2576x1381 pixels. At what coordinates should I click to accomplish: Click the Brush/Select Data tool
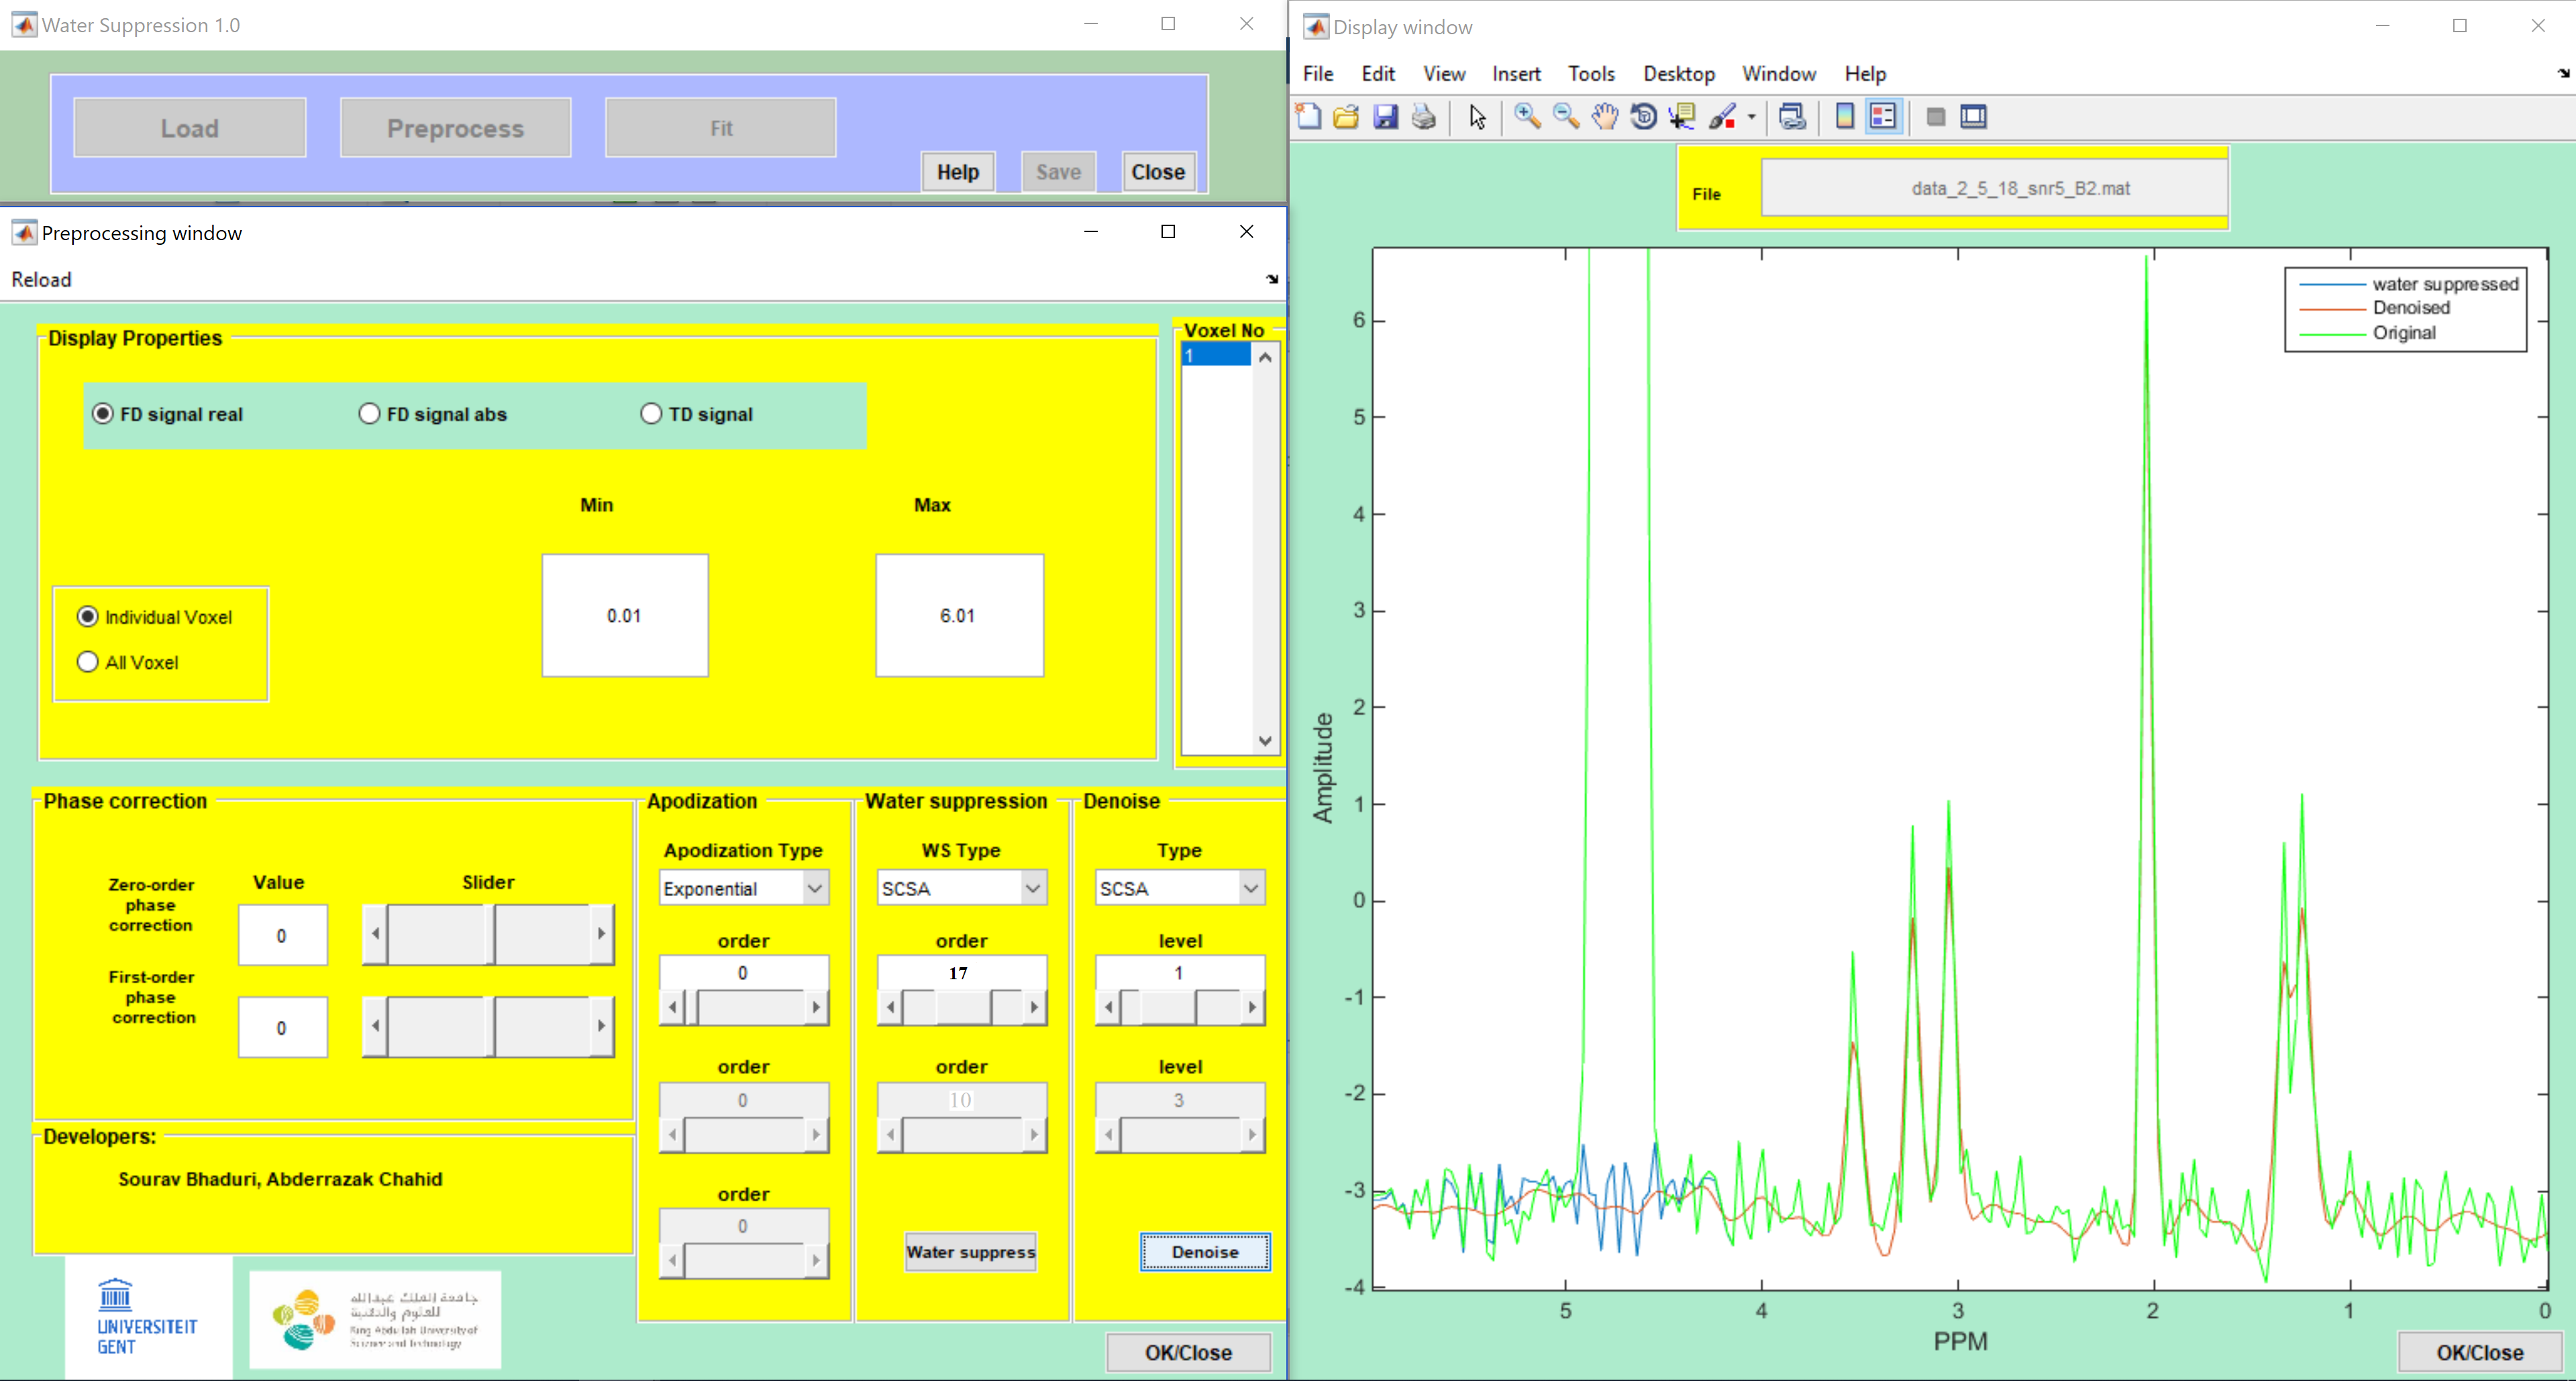pyautogui.click(x=1722, y=117)
